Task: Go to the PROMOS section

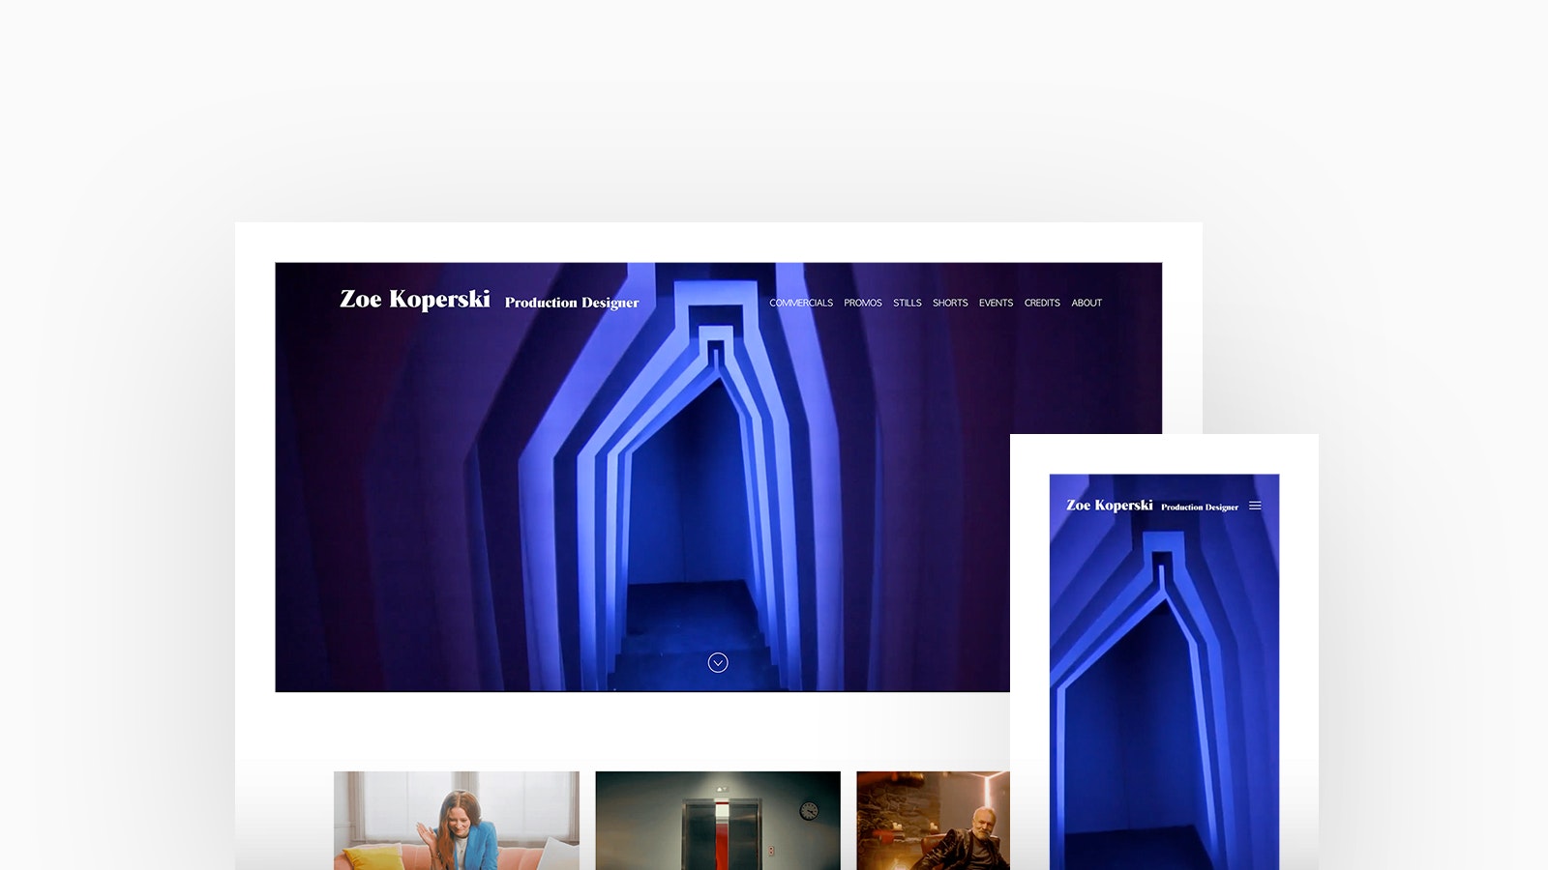Action: [x=863, y=303]
